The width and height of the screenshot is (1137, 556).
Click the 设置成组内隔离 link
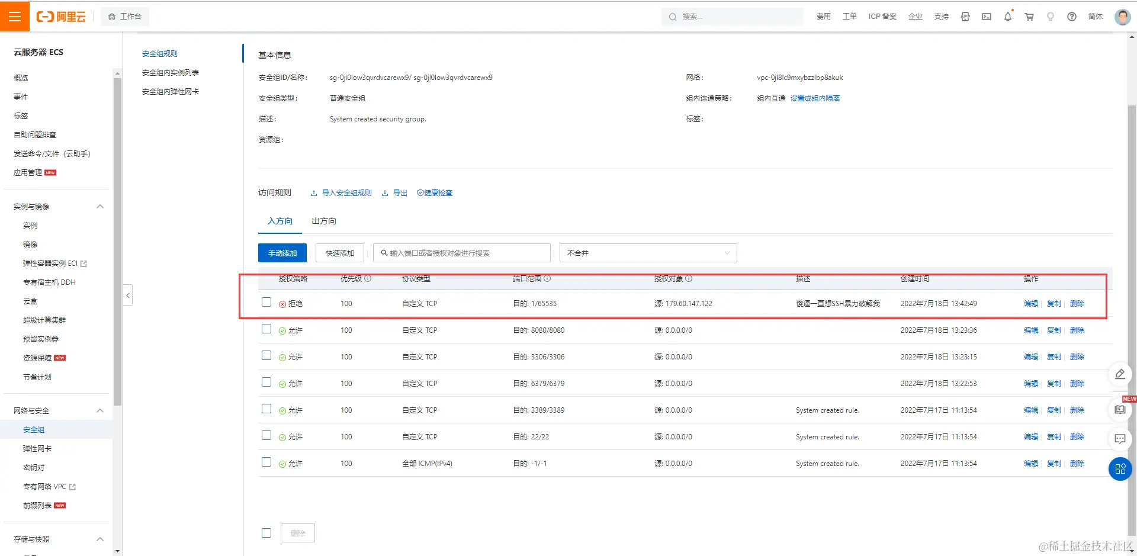pyautogui.click(x=815, y=98)
